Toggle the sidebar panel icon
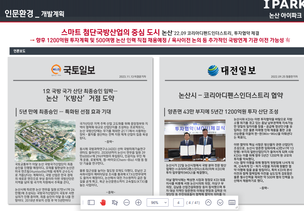The height and width of the screenshot is (211, 304). 91,202
